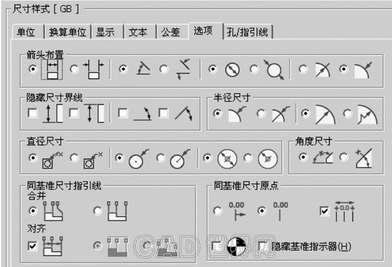
Task: Select radio for arc arrow inside in 箭头布置
Action: pyautogui.click(x=303, y=69)
